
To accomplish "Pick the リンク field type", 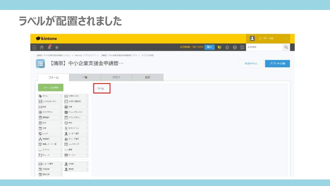I will click(x=50, y=134).
